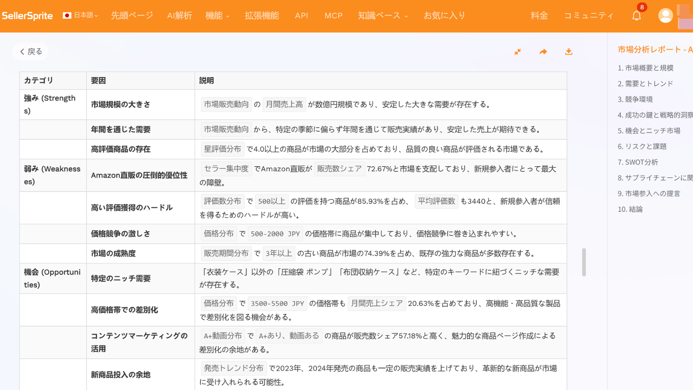Viewport: 693px width, 390px height.
Task: Click the 月間売上シェア tag
Action: (x=377, y=304)
